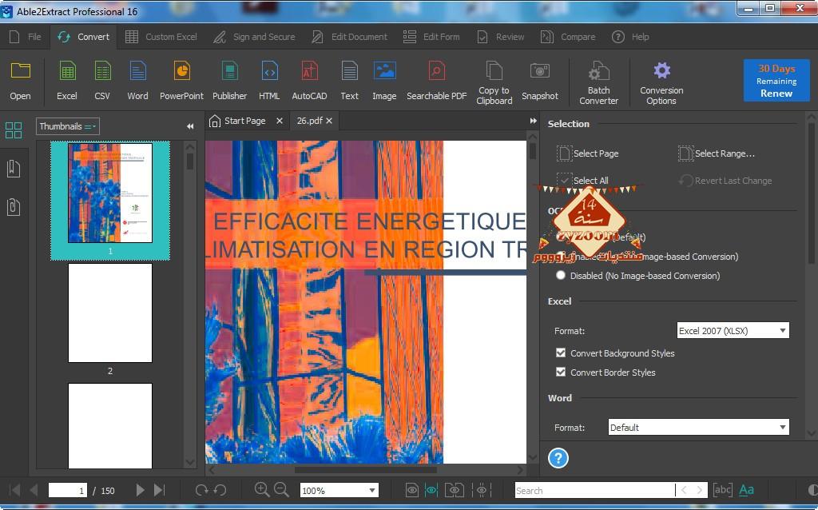Viewport: 818px width, 510px height.
Task: Convert the PDF to Excel
Action: [67, 81]
